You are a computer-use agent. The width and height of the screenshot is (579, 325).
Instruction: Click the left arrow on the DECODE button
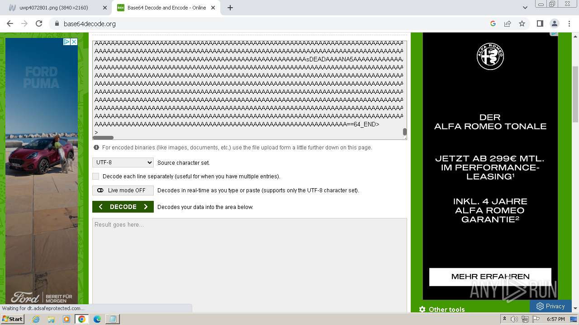100,207
